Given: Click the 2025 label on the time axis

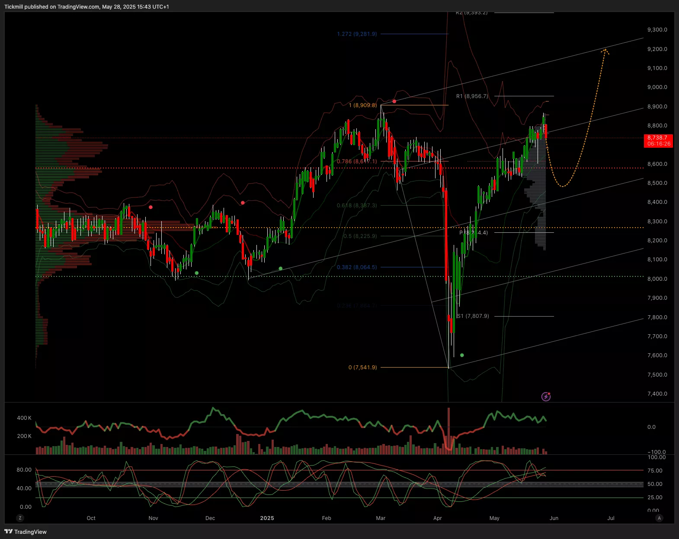Looking at the screenshot, I should [267, 518].
